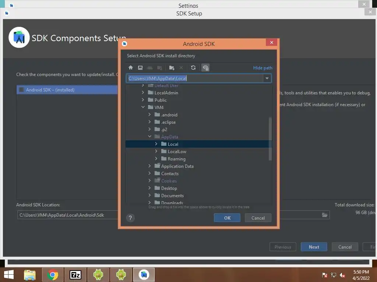The width and height of the screenshot is (377, 282).
Task: Refresh the directory tree
Action: point(193,68)
